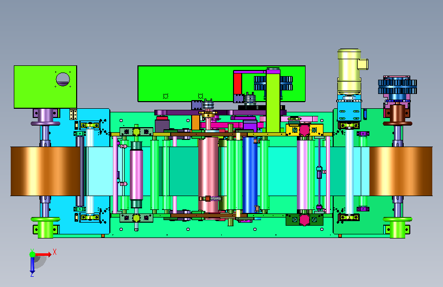Viewport: 443px width, 287px height.
Task: Select the red vertical block in top cover
Action: (238, 84)
